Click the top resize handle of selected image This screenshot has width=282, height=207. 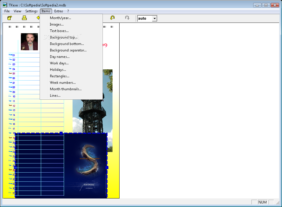61,133
